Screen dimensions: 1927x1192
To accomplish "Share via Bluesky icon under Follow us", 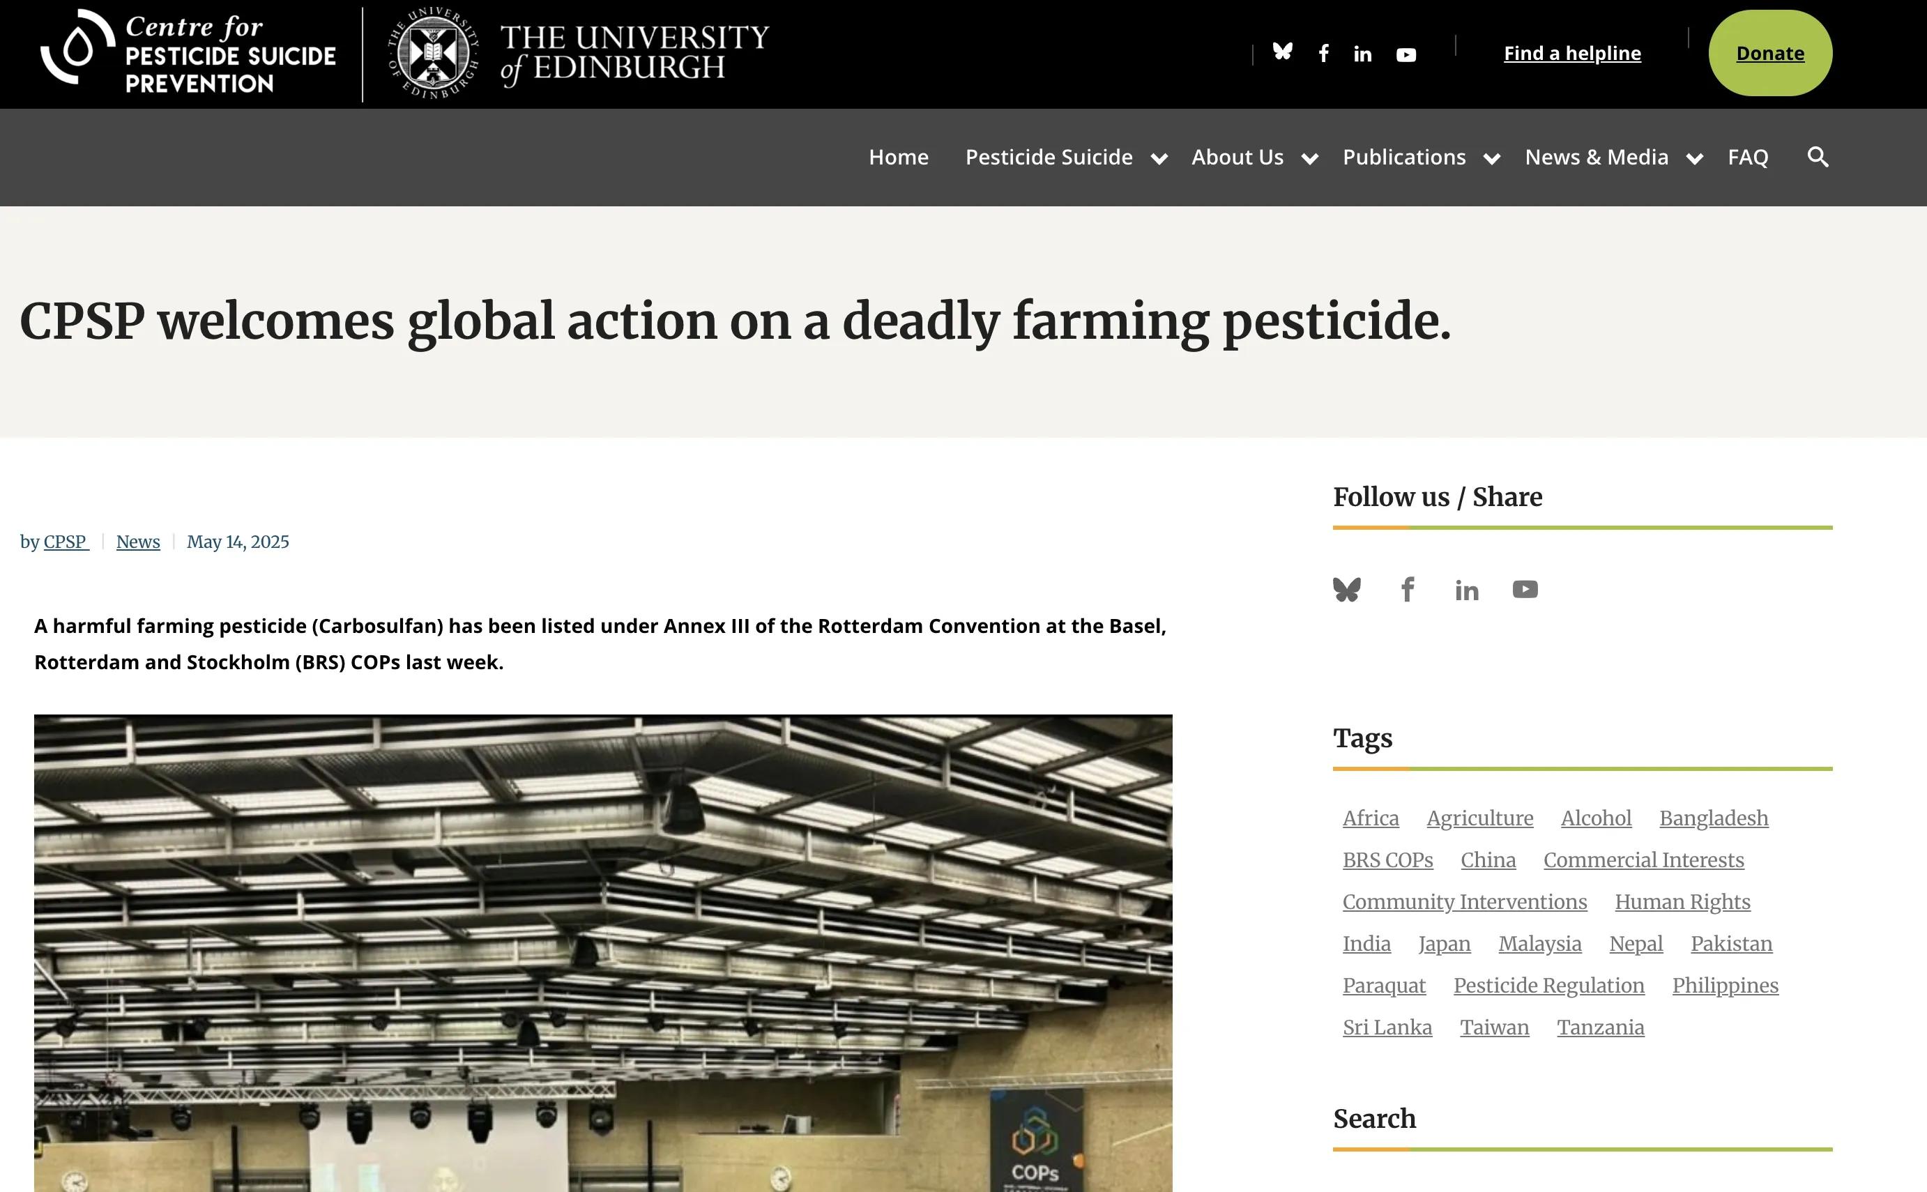I will pos(1347,589).
